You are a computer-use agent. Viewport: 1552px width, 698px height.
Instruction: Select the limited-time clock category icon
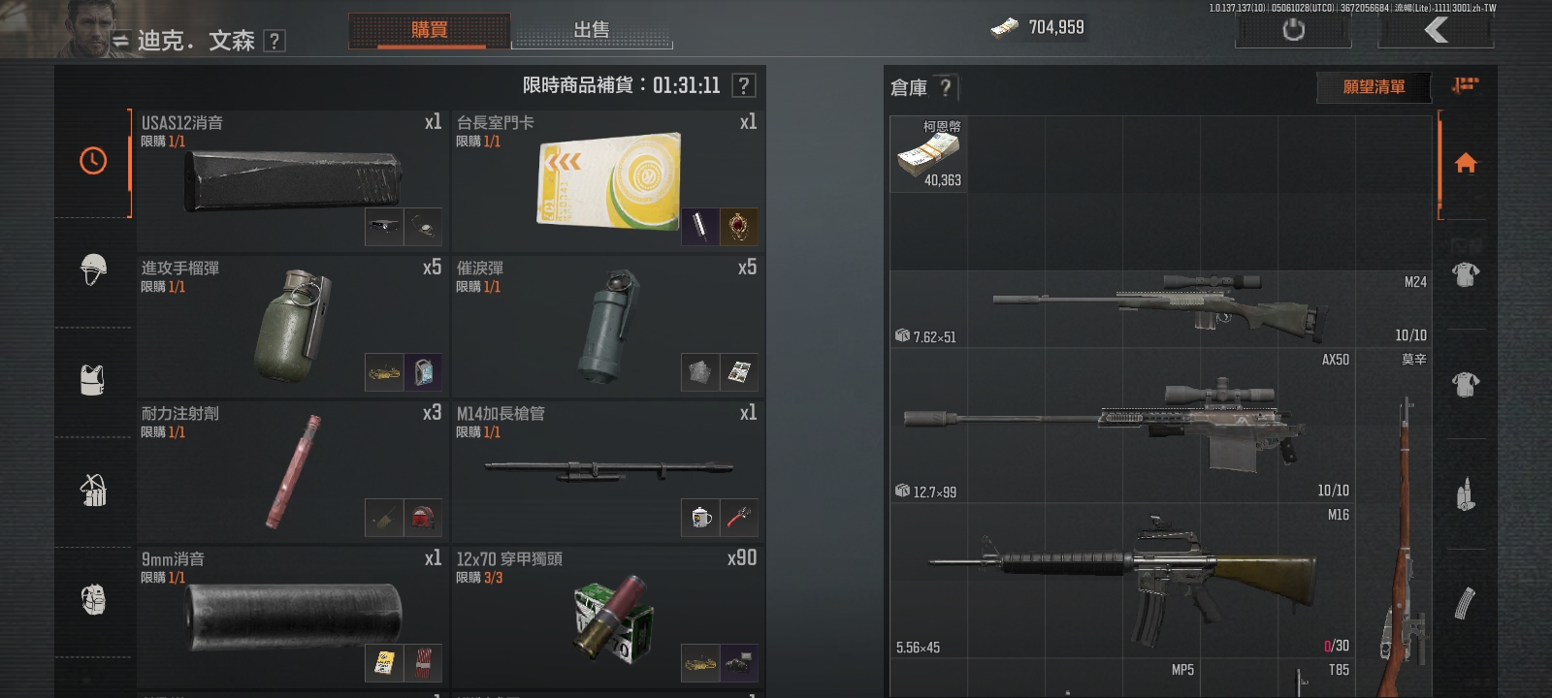93,161
